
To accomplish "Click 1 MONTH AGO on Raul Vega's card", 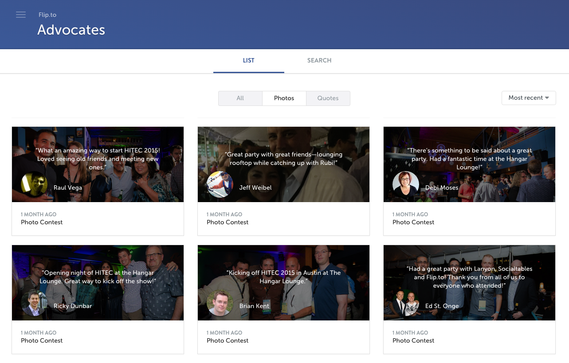I will 39,215.
